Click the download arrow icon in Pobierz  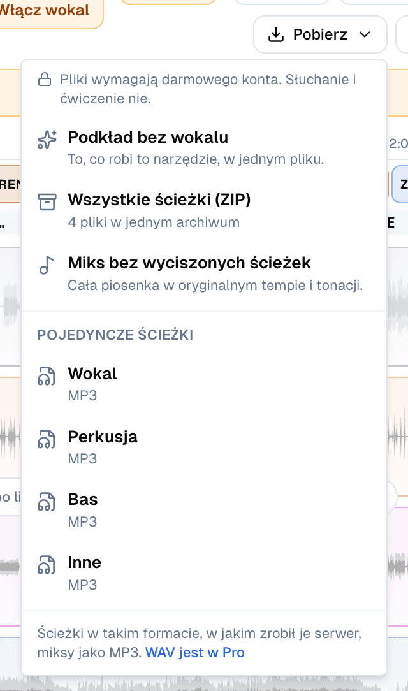276,34
